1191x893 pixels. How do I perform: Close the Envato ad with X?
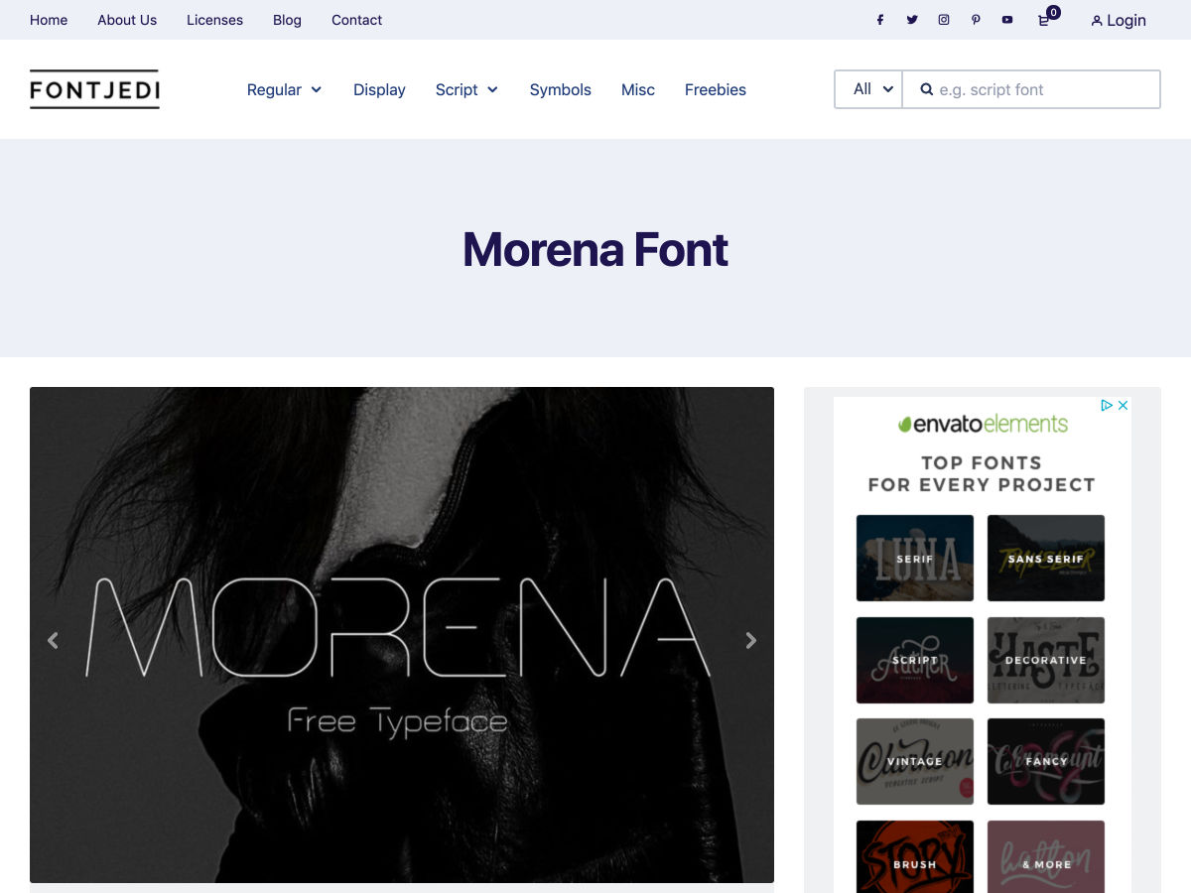pos(1124,405)
